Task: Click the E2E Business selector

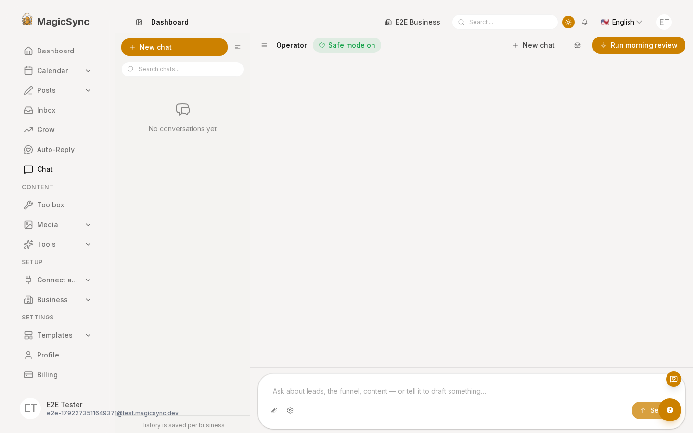Action: [412, 22]
